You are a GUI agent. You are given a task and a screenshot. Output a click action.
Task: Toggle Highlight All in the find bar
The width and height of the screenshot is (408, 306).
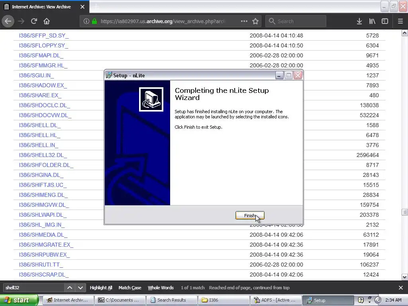(101, 288)
